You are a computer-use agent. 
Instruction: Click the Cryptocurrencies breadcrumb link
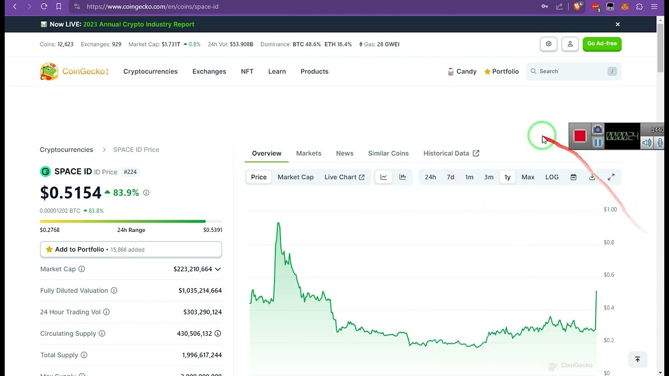[66, 149]
